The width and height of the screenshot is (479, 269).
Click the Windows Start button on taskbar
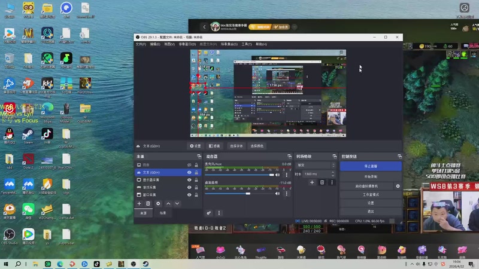[x=6, y=264]
